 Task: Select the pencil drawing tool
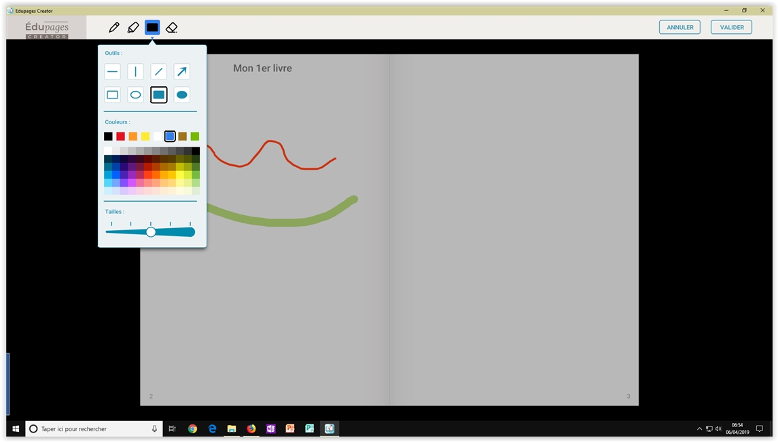tap(114, 27)
